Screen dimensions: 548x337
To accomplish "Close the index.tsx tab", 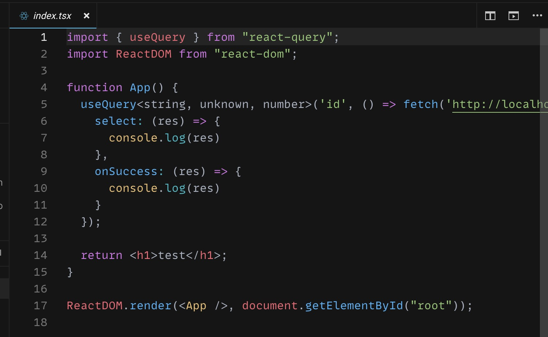I will tap(86, 16).
